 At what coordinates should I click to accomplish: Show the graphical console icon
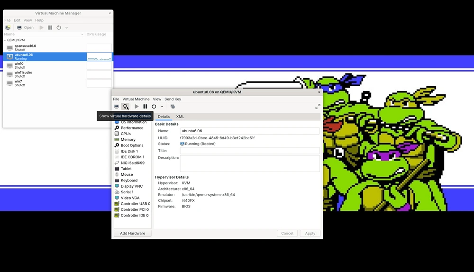[x=117, y=106]
